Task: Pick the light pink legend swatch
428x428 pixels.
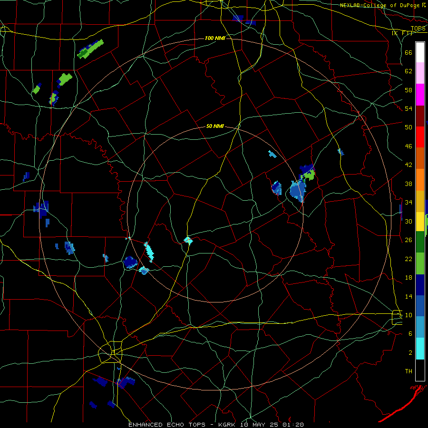Action: coord(420,73)
